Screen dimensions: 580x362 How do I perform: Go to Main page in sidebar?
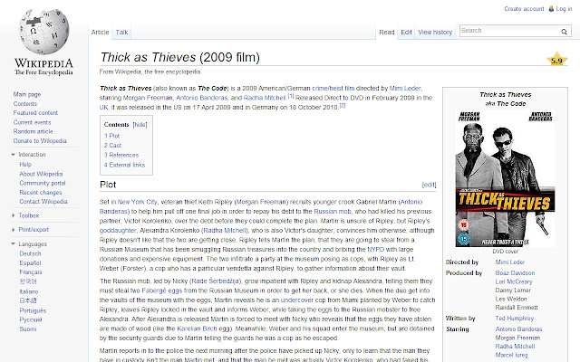point(27,94)
